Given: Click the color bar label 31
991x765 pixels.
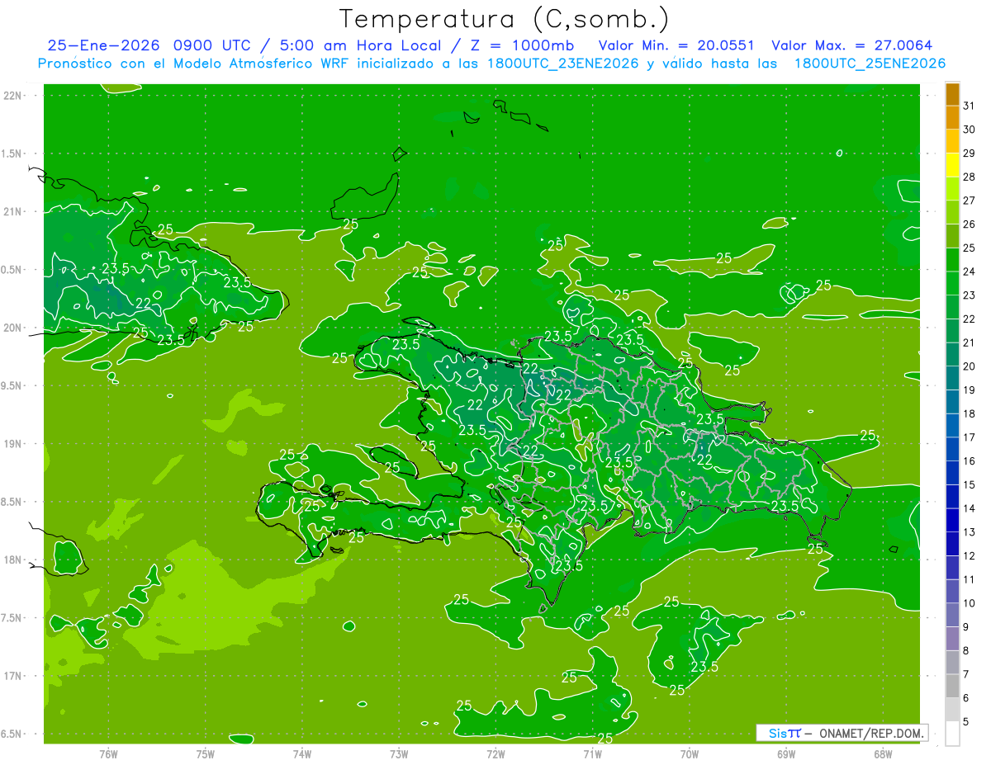Looking at the screenshot, I should tap(970, 106).
